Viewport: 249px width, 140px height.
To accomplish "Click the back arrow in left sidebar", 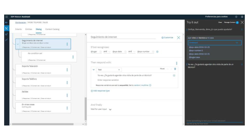I will coord(6,23).
